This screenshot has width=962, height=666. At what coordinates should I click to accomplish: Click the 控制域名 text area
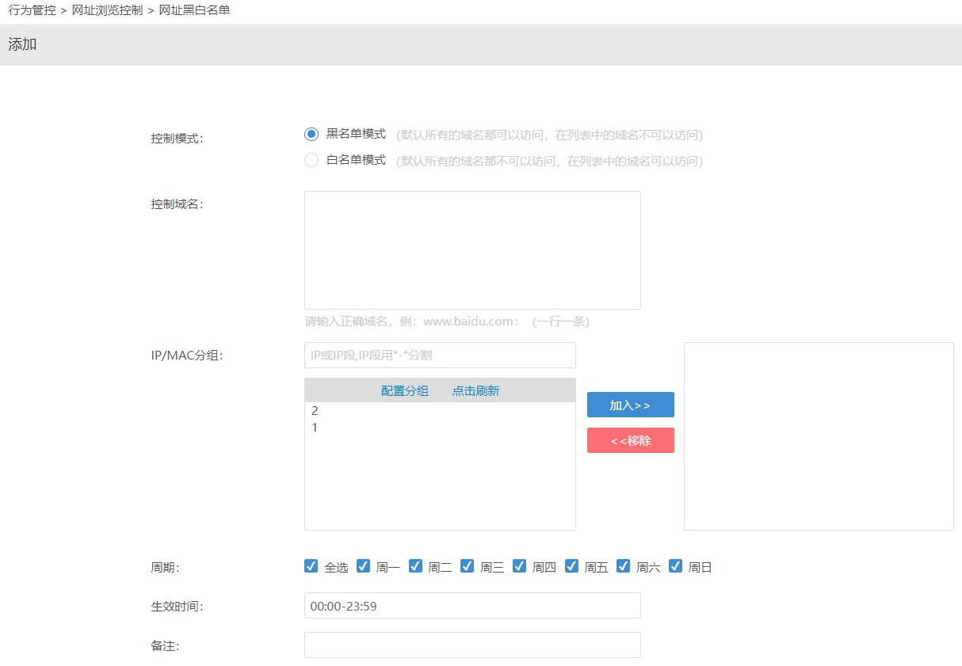pos(472,250)
